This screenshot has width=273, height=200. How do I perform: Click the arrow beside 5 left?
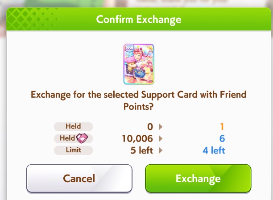pos(161,150)
